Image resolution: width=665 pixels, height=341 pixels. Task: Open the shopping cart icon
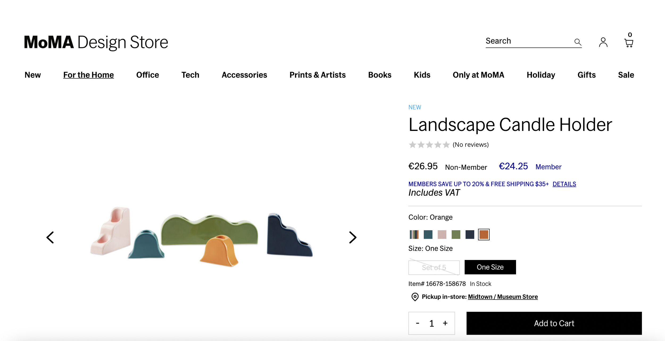pos(629,42)
